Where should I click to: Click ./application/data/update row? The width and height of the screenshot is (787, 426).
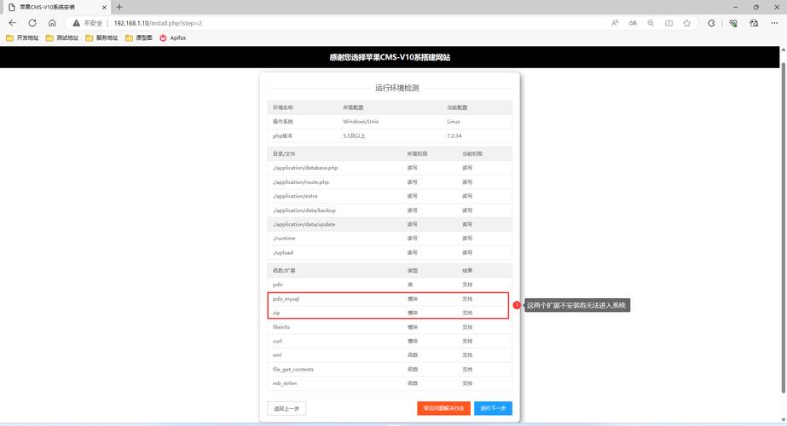pyautogui.click(x=390, y=224)
